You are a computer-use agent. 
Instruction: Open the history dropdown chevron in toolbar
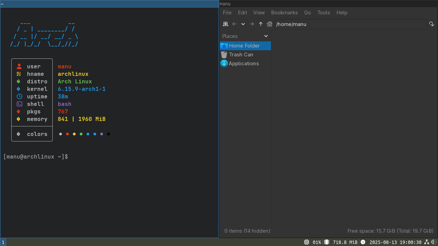(x=243, y=24)
